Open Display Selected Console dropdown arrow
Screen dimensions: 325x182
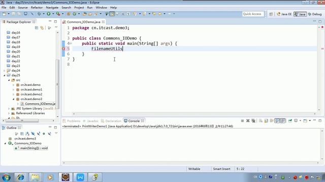[x=300, y=121]
